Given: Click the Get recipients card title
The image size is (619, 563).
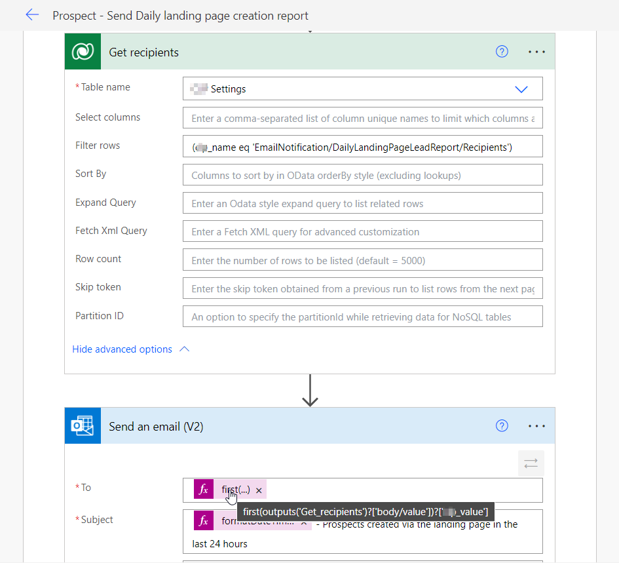Looking at the screenshot, I should click(144, 52).
